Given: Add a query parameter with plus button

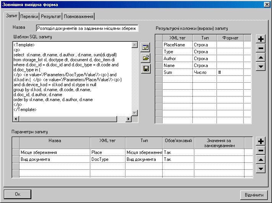Looking at the screenshot, I should click(x=261, y=141).
